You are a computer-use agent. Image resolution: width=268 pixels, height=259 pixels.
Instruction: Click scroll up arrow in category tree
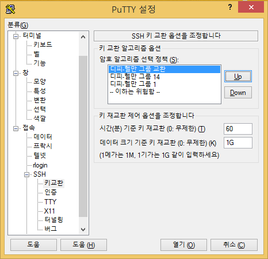coord(83,37)
